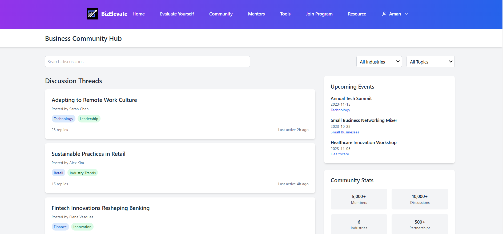Click the Technology tag on Remote Work thread

point(63,119)
